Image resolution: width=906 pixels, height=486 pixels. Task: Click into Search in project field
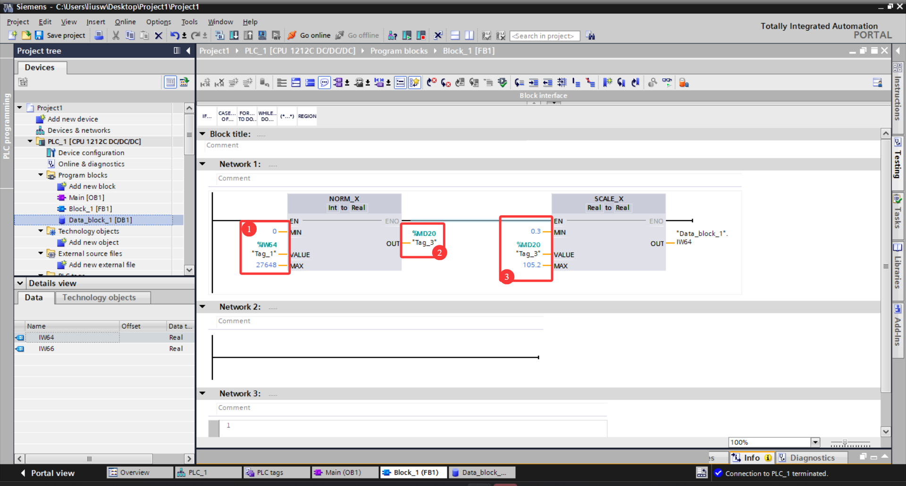(x=545, y=36)
